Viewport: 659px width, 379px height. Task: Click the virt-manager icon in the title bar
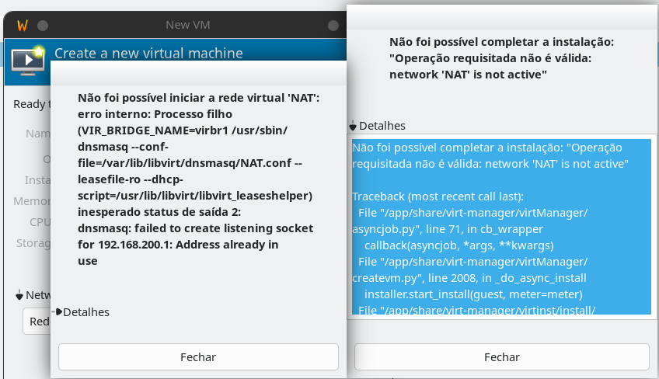pos(23,26)
